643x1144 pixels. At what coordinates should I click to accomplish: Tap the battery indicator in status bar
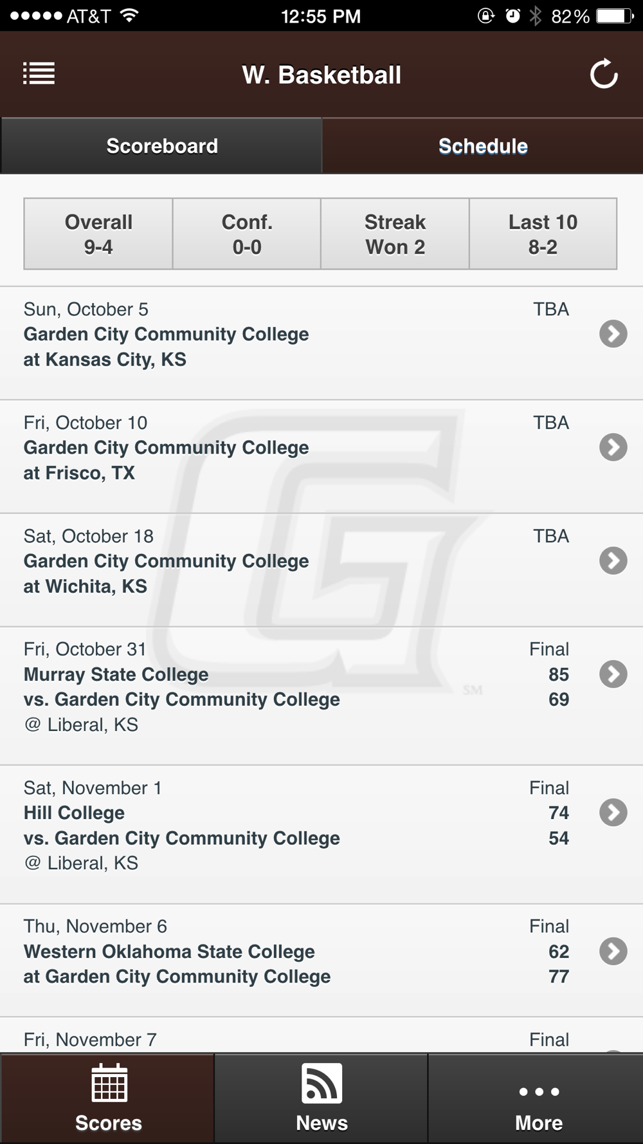click(x=614, y=15)
